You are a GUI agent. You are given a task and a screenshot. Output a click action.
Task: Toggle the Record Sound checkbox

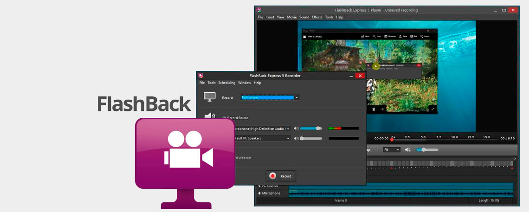coord(224,118)
